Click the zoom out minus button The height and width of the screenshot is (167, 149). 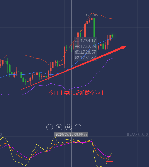click(50, 127)
